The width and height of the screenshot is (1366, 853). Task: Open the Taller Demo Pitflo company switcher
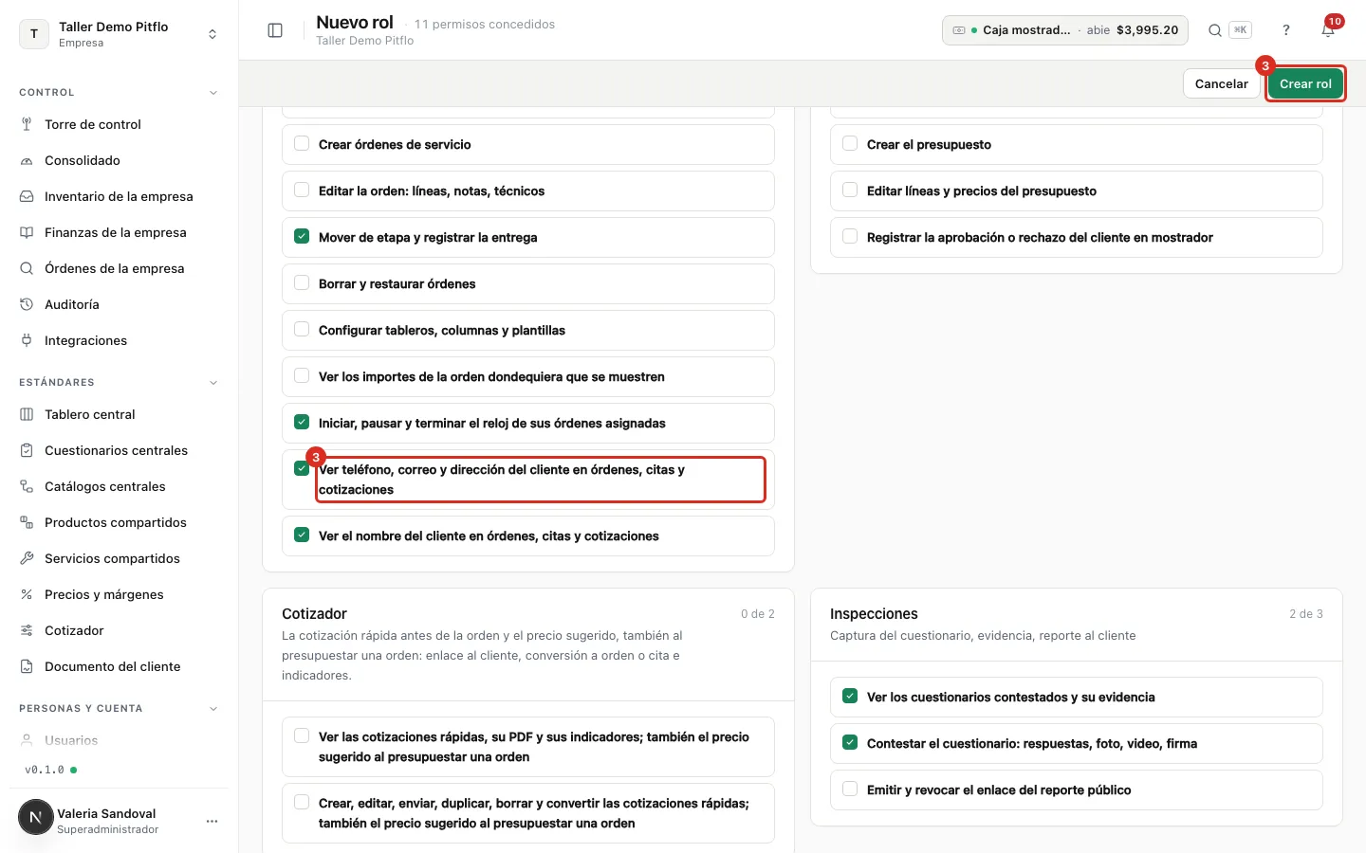click(x=119, y=34)
